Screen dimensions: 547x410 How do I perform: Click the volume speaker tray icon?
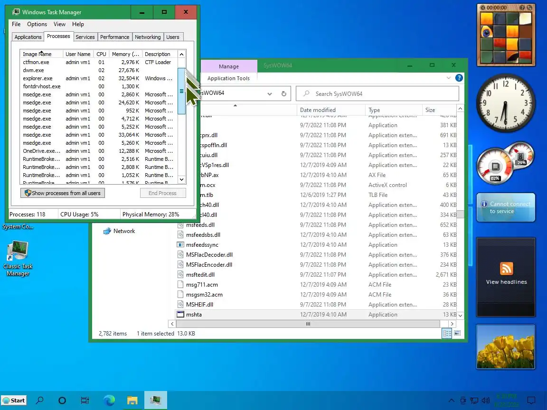tap(485, 400)
